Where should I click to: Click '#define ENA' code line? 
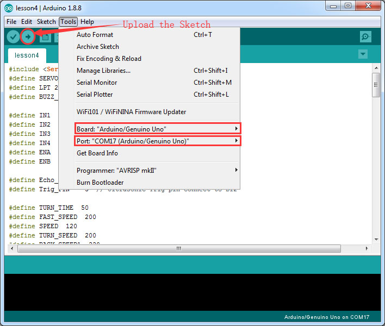coord(30,152)
